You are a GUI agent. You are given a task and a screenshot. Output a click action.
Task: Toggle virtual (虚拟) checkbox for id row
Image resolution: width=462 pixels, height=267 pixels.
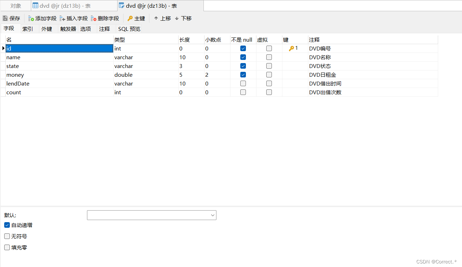269,48
